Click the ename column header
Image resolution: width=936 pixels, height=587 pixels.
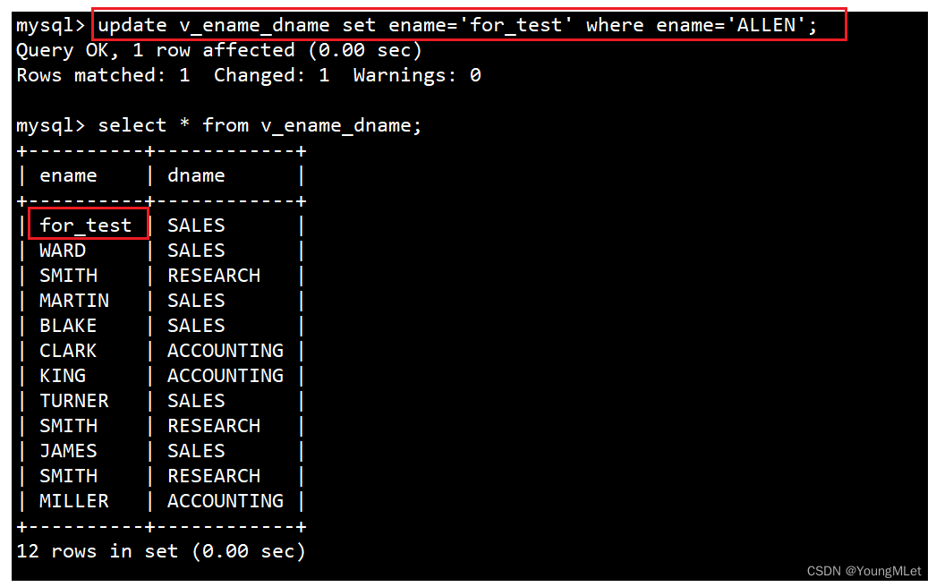(x=68, y=175)
